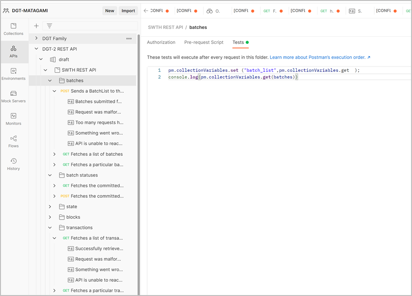Click the draft version icon

[x=53, y=59]
